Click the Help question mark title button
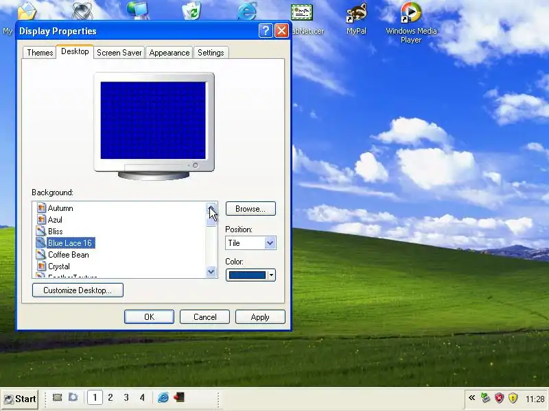The width and height of the screenshot is (549, 411). click(266, 31)
